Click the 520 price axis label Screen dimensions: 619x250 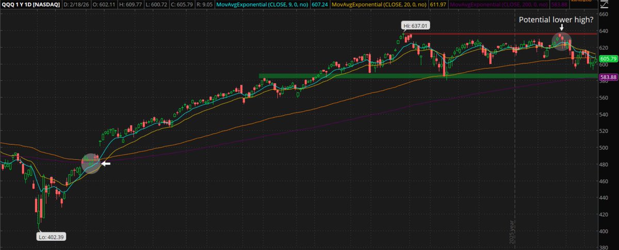pyautogui.click(x=604, y=131)
